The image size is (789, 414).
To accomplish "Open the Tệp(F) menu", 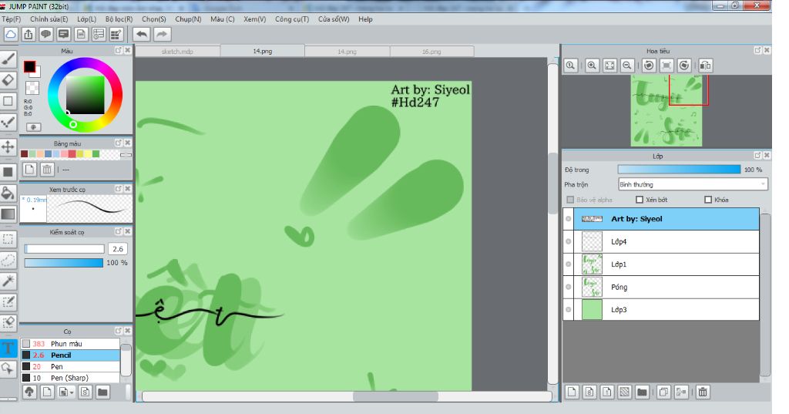I will pos(11,19).
